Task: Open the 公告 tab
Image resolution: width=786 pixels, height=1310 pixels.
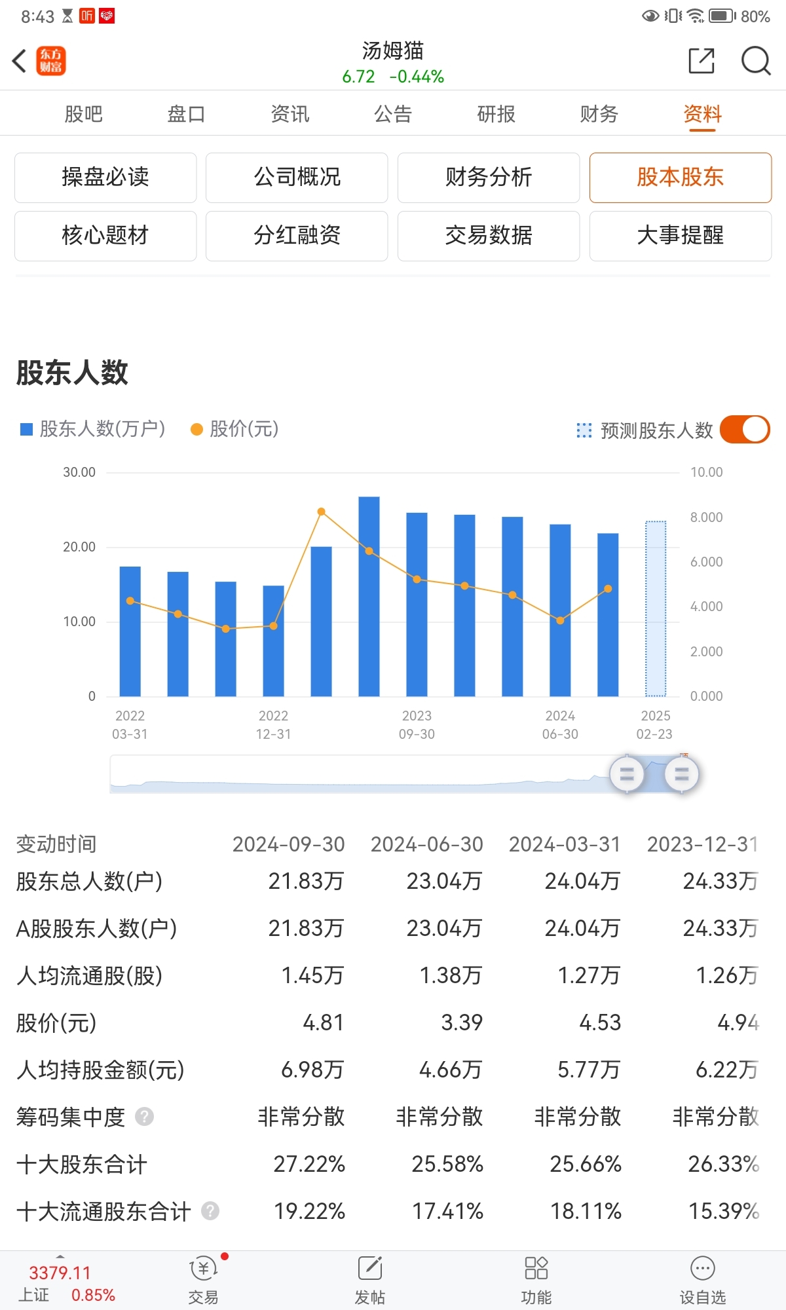Action: [392, 114]
